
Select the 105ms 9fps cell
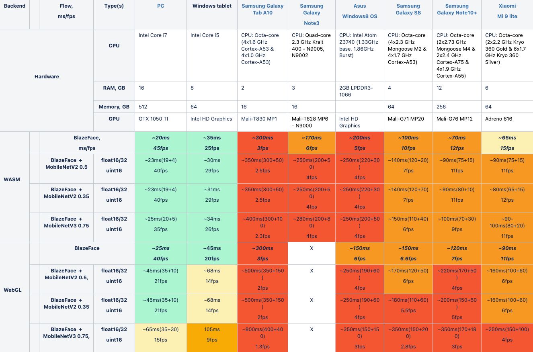212,334
